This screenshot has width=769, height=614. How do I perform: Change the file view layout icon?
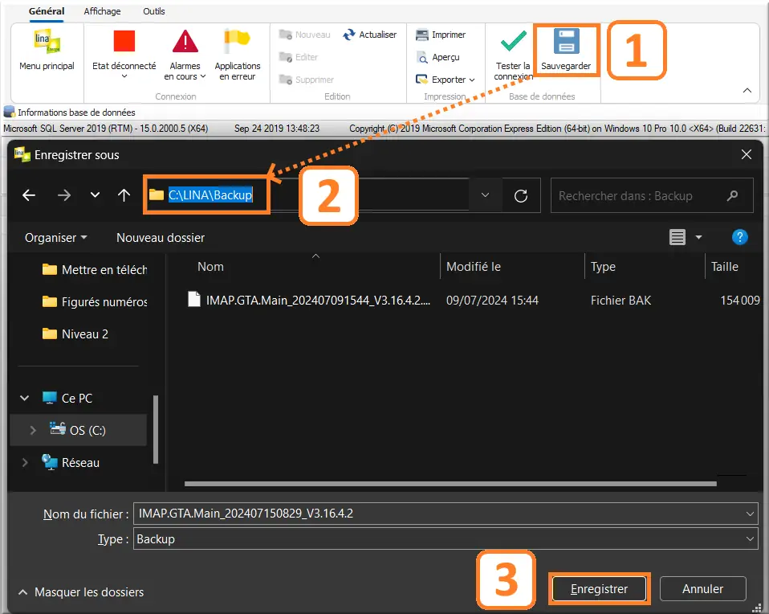[677, 237]
